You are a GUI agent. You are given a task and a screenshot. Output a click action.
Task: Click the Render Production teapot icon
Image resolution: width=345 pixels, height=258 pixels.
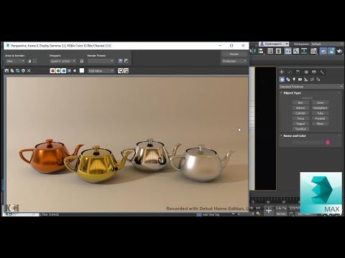pyautogui.click(x=339, y=51)
